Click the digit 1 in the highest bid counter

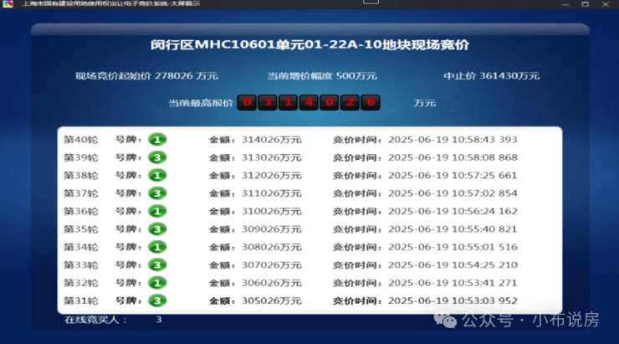coord(289,102)
